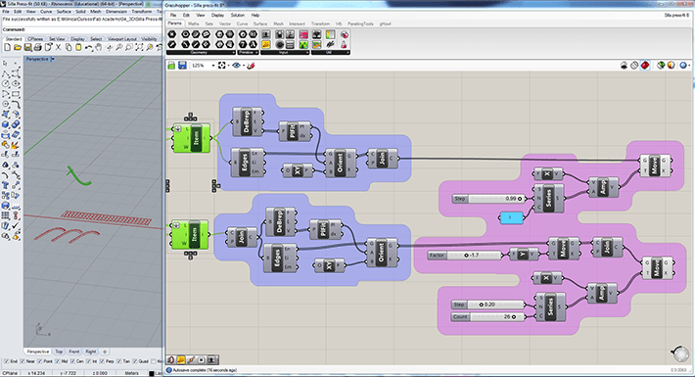Click the Rhino Cut scissors icon
This screenshot has width=695, height=377.
pyautogui.click(x=58, y=47)
